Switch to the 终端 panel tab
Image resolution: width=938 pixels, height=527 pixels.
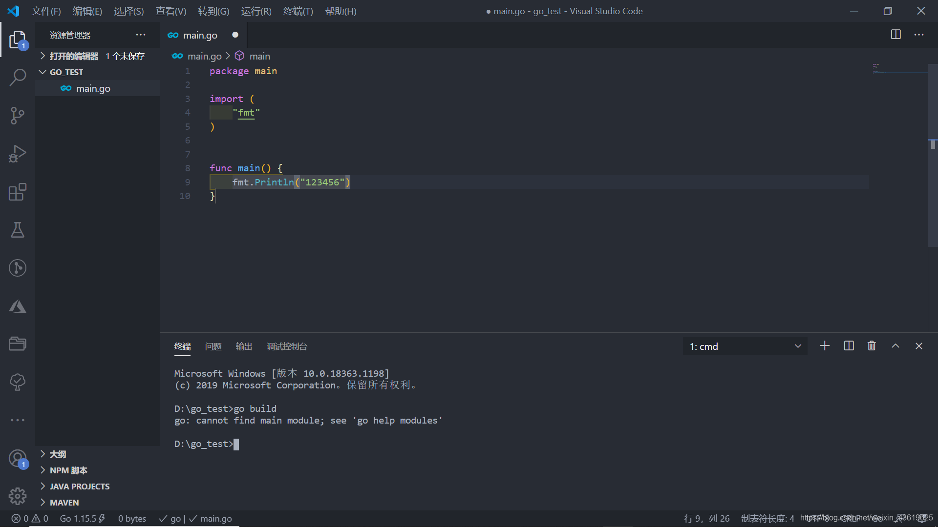(182, 346)
